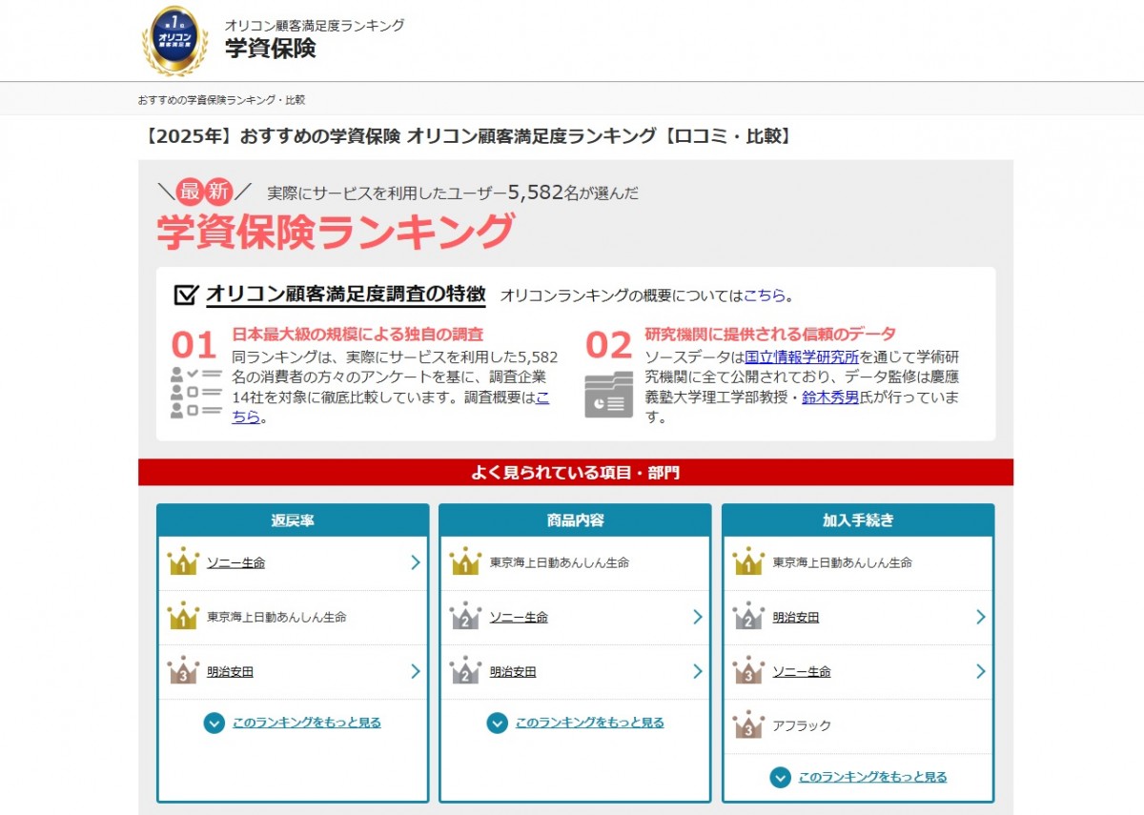Click the right chevron on ソニー生命 in 商品内容
The width and height of the screenshot is (1144, 815).
click(698, 617)
